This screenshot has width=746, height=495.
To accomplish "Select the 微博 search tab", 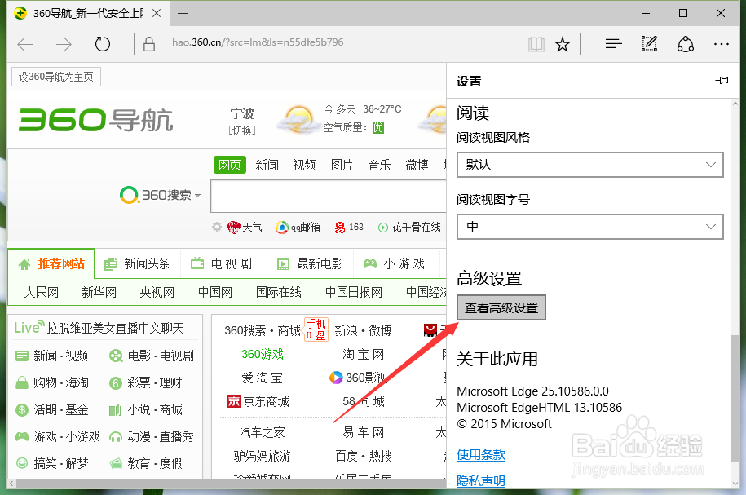I will [417, 165].
